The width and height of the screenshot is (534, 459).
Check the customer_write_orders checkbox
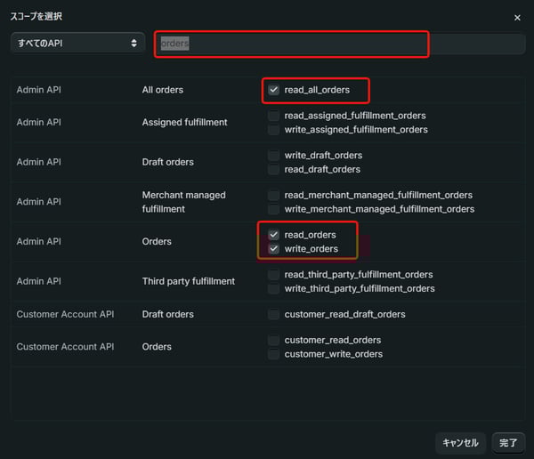point(274,354)
